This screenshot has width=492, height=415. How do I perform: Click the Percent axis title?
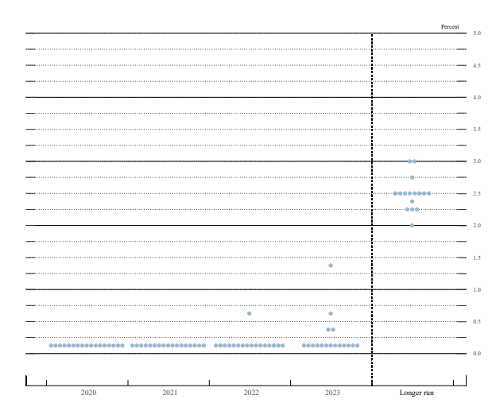(450, 27)
